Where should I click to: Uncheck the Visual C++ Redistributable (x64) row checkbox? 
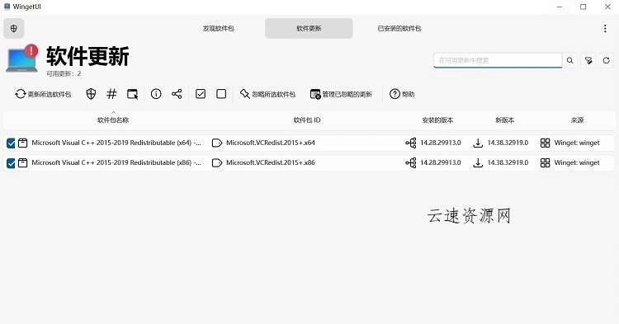(x=11, y=143)
